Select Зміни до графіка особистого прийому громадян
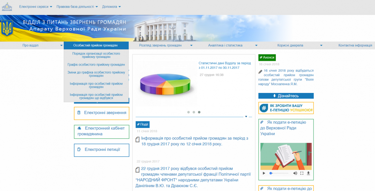Viewport: 375px width, 191px height. pyautogui.click(x=96, y=74)
